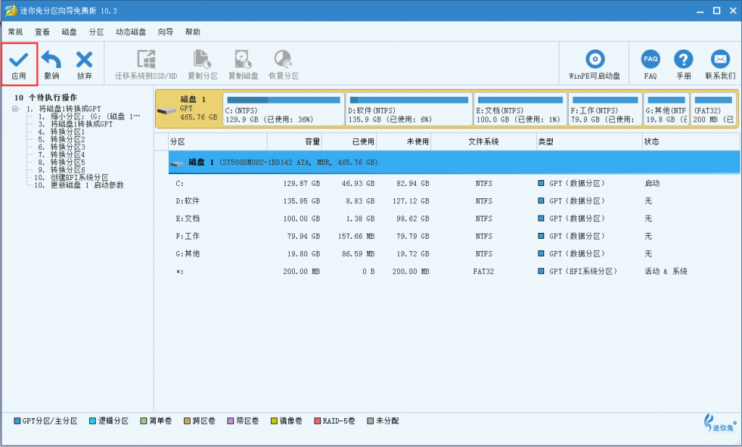Sort by 未使用 column header

click(x=404, y=142)
